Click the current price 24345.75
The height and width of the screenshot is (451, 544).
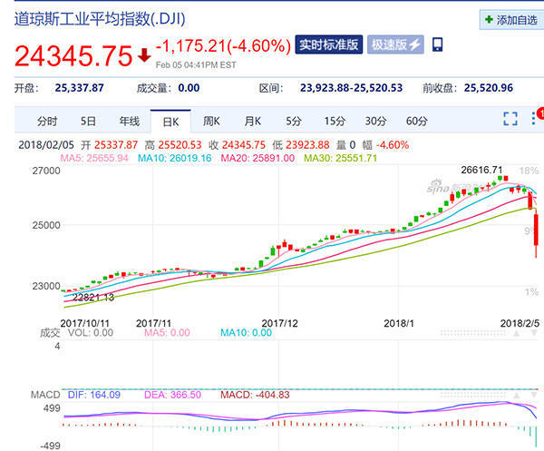(73, 56)
